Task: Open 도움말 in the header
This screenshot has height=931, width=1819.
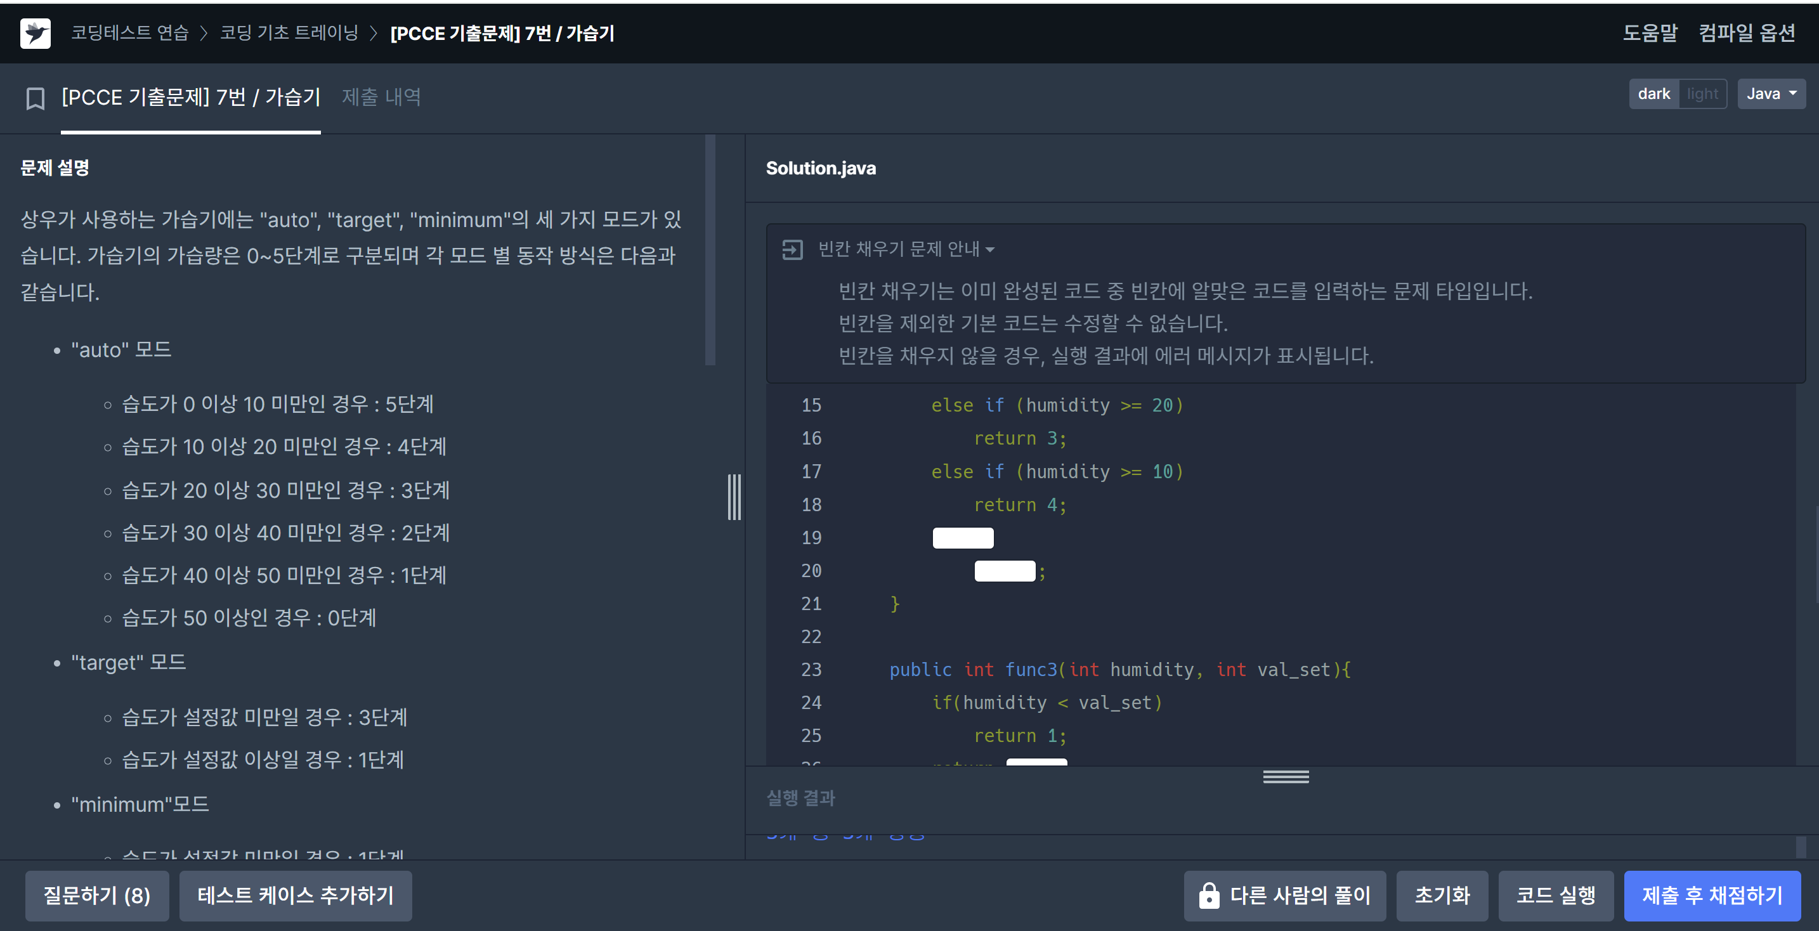Action: click(x=1650, y=32)
